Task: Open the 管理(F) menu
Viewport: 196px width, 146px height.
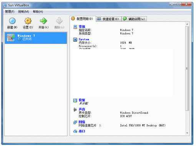Action: click(10, 11)
